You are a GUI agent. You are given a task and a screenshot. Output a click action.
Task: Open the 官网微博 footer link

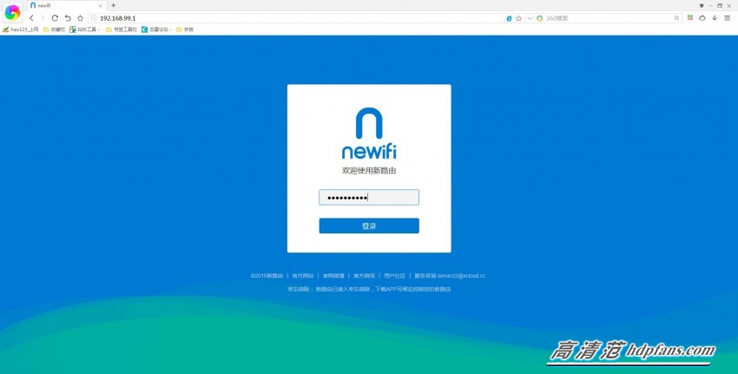333,276
